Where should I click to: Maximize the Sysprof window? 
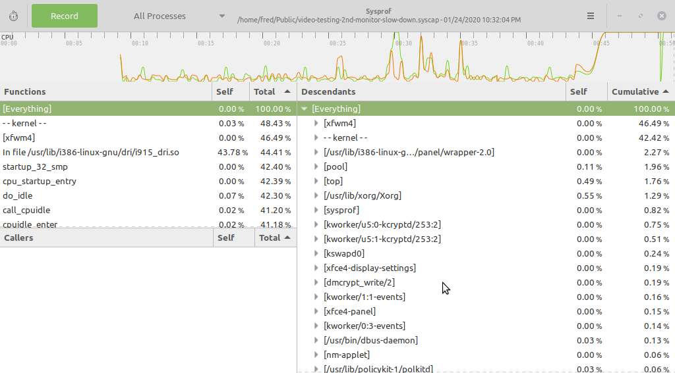pos(640,16)
